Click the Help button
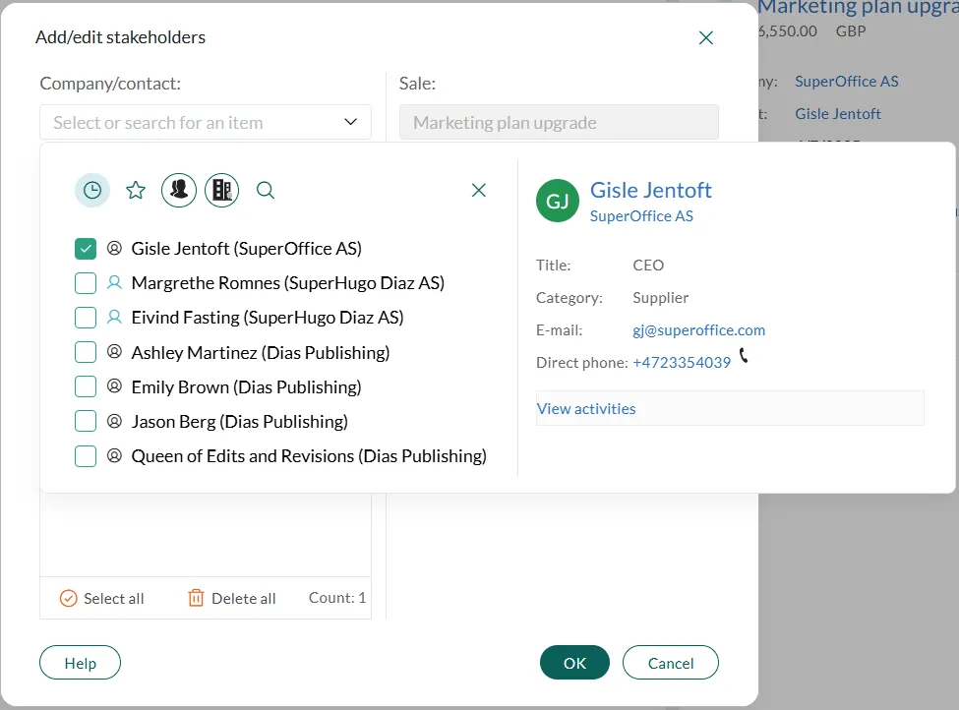 (80, 663)
